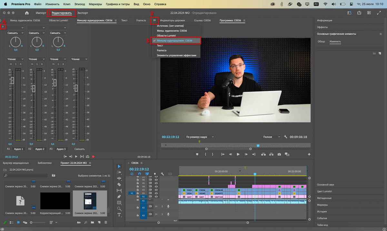Open Audio 1 Смешать output dropdown
Viewport: 387px width, 231px height.
[15, 33]
